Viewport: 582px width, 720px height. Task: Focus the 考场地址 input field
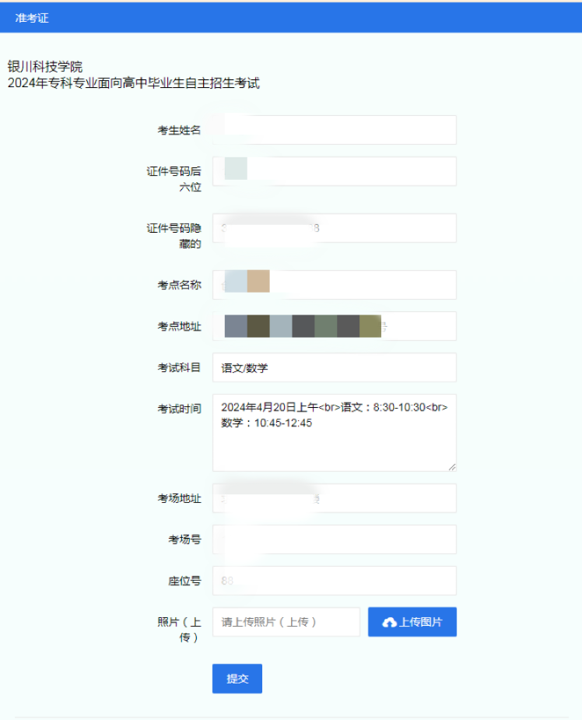coord(334,498)
